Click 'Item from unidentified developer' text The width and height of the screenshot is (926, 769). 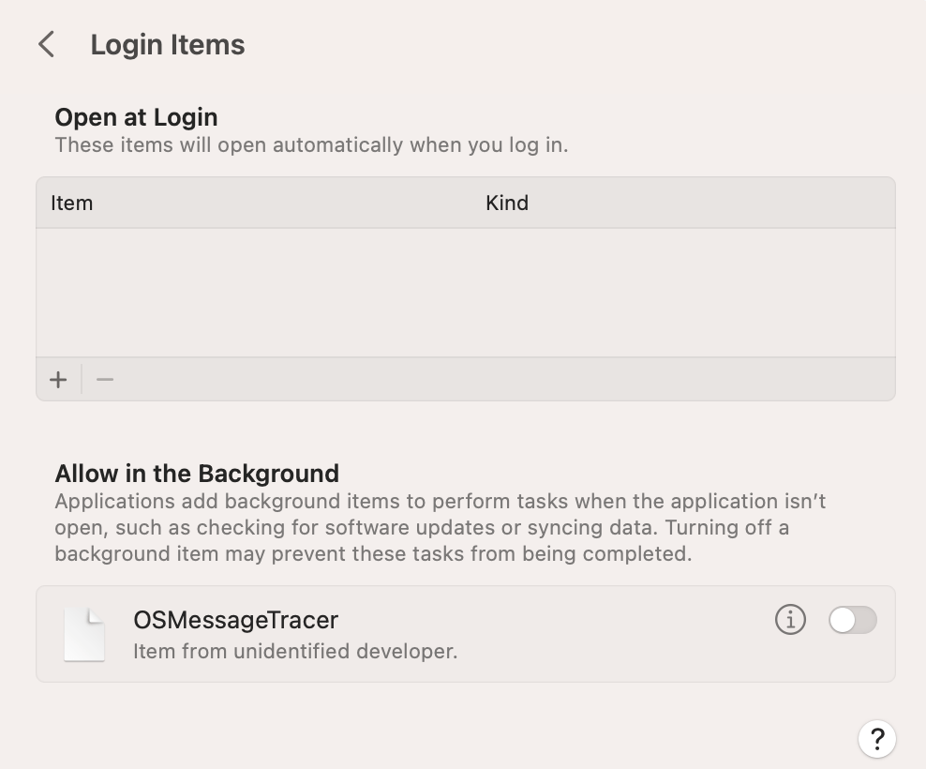pyautogui.click(x=295, y=651)
